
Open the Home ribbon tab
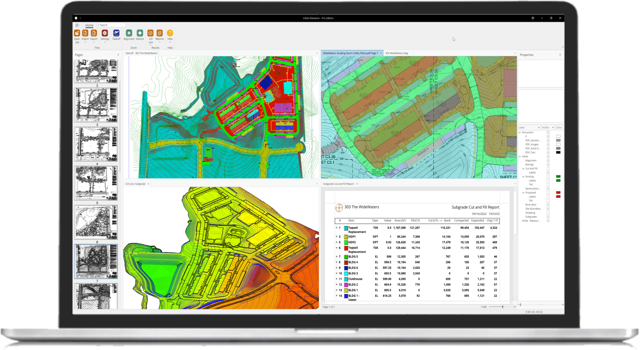[x=89, y=25]
